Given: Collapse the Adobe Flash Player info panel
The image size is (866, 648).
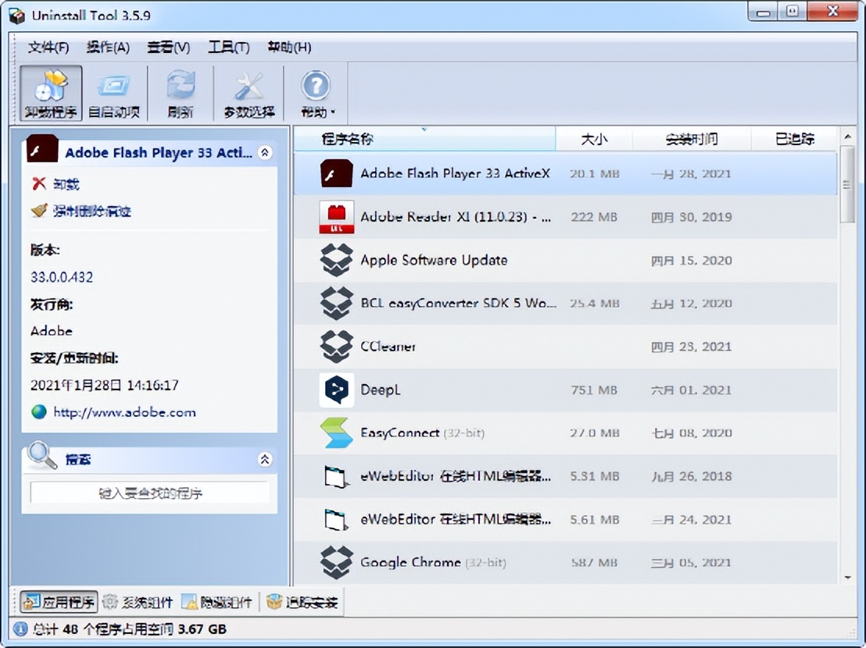Looking at the screenshot, I should pos(264,153).
